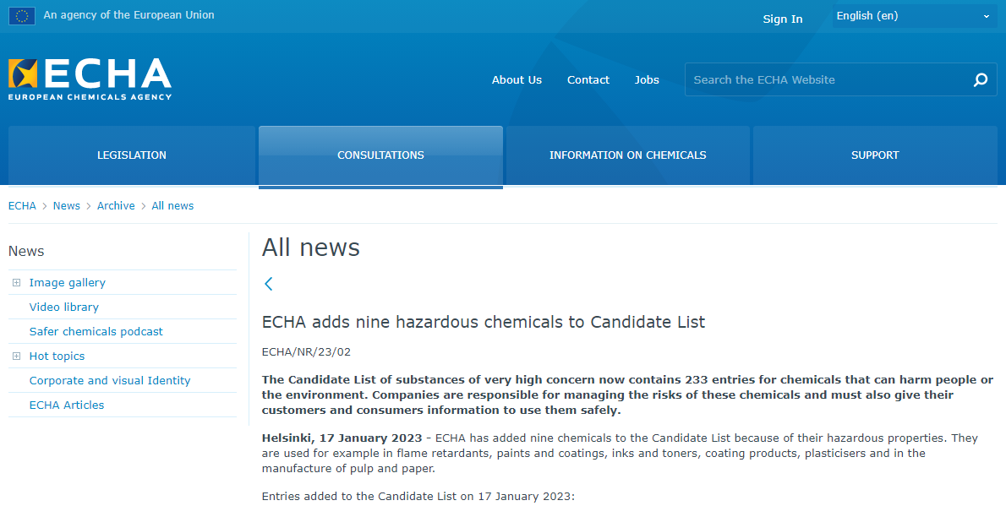Viewport: 1006px width, 506px height.
Task: Go to the Support tab
Action: point(875,155)
